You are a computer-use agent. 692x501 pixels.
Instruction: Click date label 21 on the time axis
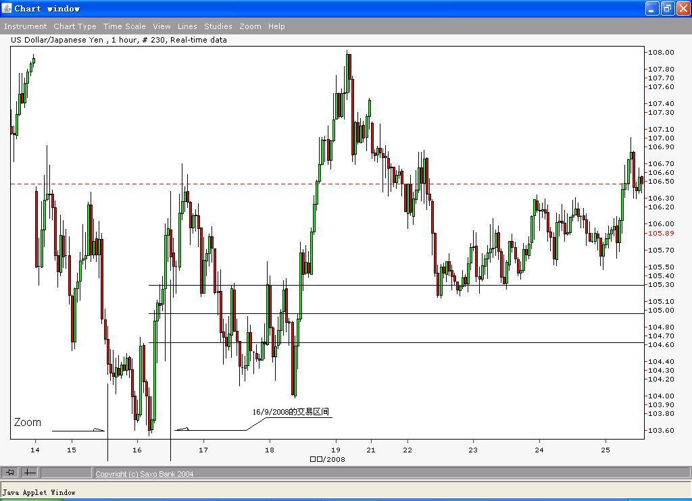tap(371, 450)
